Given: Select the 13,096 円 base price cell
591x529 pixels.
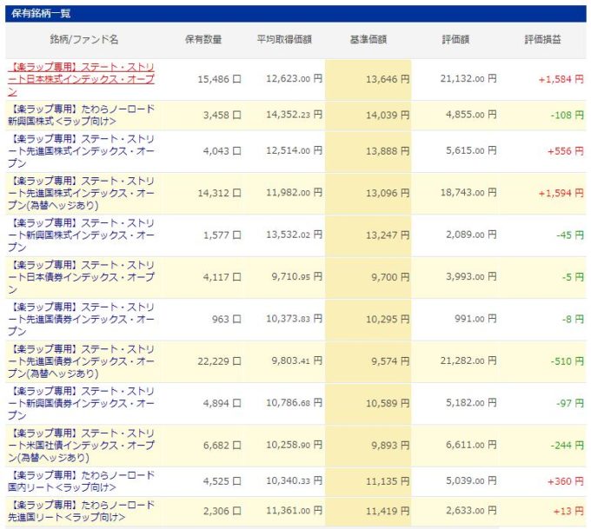Looking at the screenshot, I should [x=388, y=194].
